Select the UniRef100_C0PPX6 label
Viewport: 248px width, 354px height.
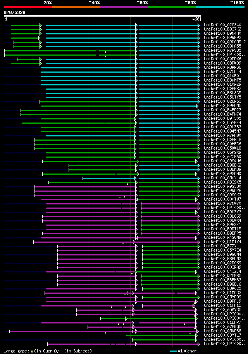click(x=222, y=59)
